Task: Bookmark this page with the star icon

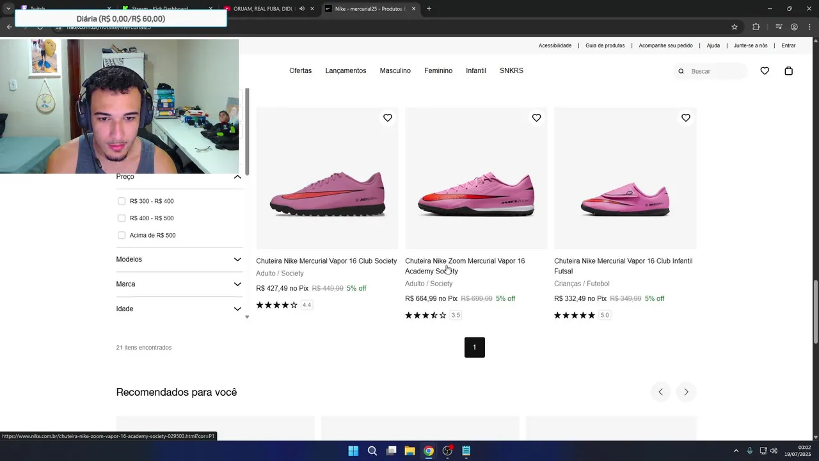Action: coord(735,27)
